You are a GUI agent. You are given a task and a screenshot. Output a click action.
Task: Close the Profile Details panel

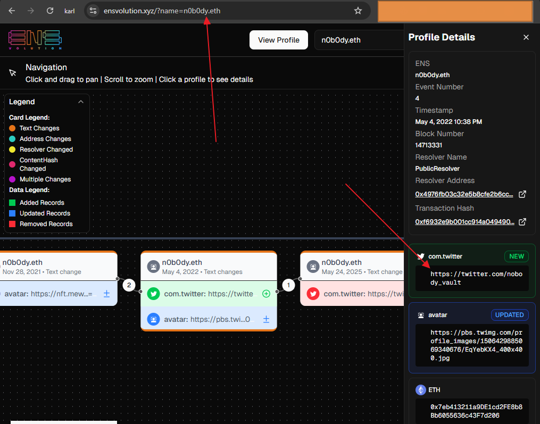(526, 37)
